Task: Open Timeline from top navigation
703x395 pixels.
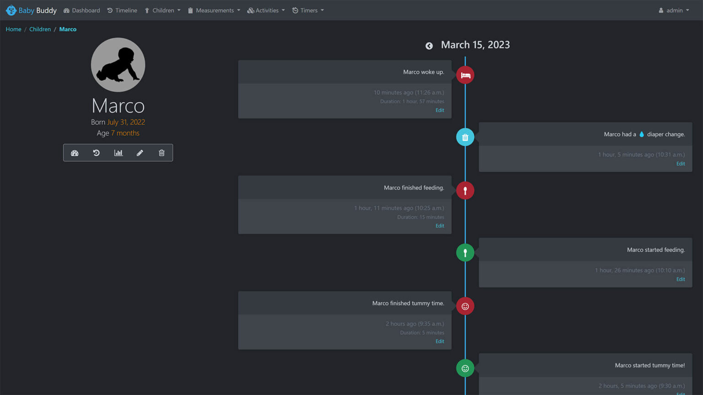Action: (x=122, y=10)
